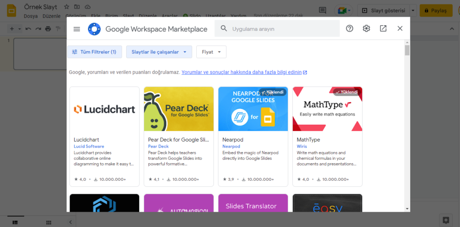Open the Automagical app card

[x=179, y=203]
